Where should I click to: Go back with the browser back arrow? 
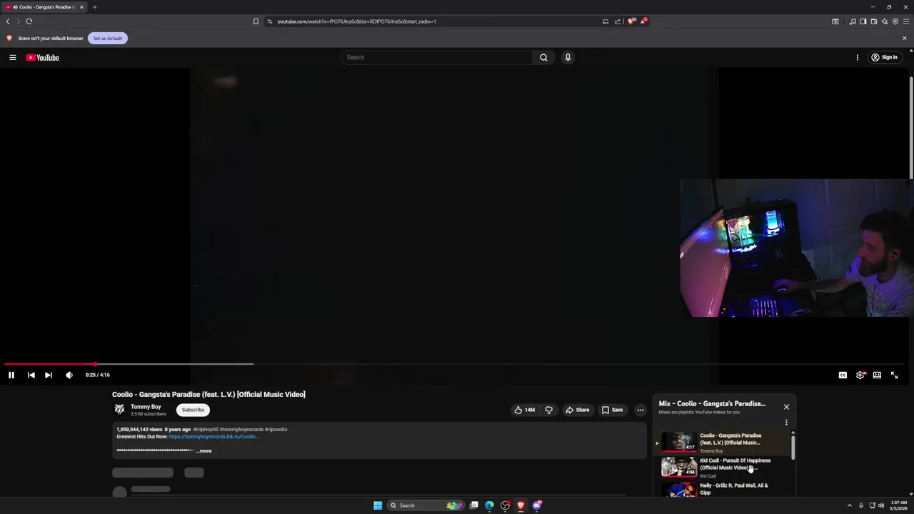click(x=8, y=21)
